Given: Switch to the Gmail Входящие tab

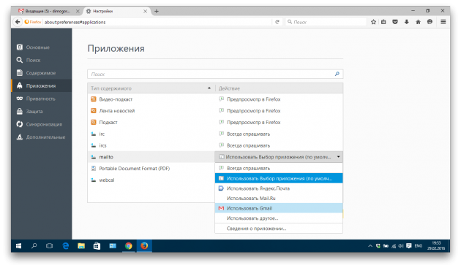Looking at the screenshot, I should [x=48, y=11].
